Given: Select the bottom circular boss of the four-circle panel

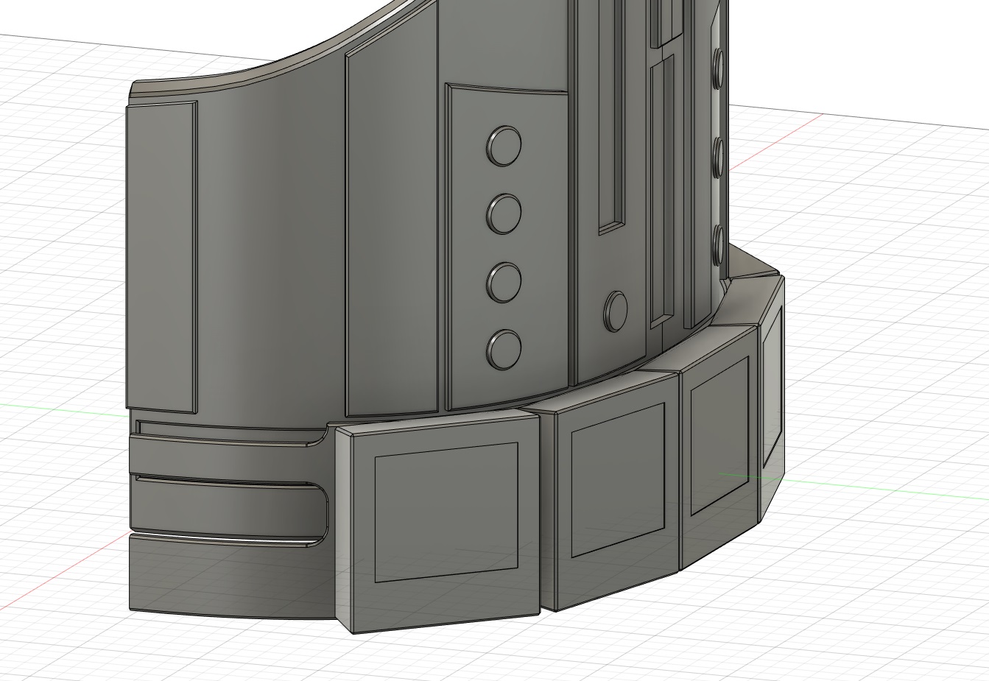Looking at the screenshot, I should (x=504, y=349).
